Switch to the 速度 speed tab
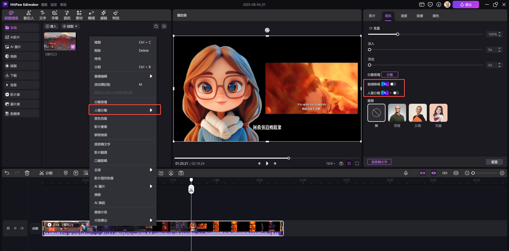Image resolution: width=509 pixels, height=251 pixels. pyautogui.click(x=404, y=16)
